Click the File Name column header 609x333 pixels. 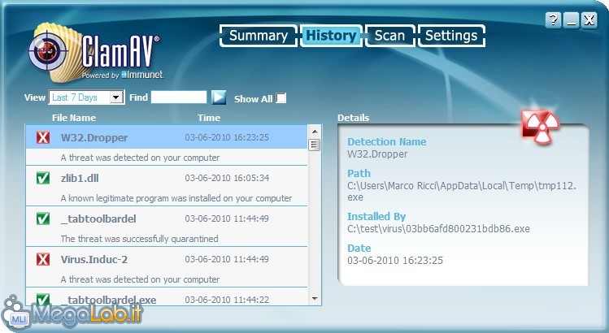click(74, 118)
